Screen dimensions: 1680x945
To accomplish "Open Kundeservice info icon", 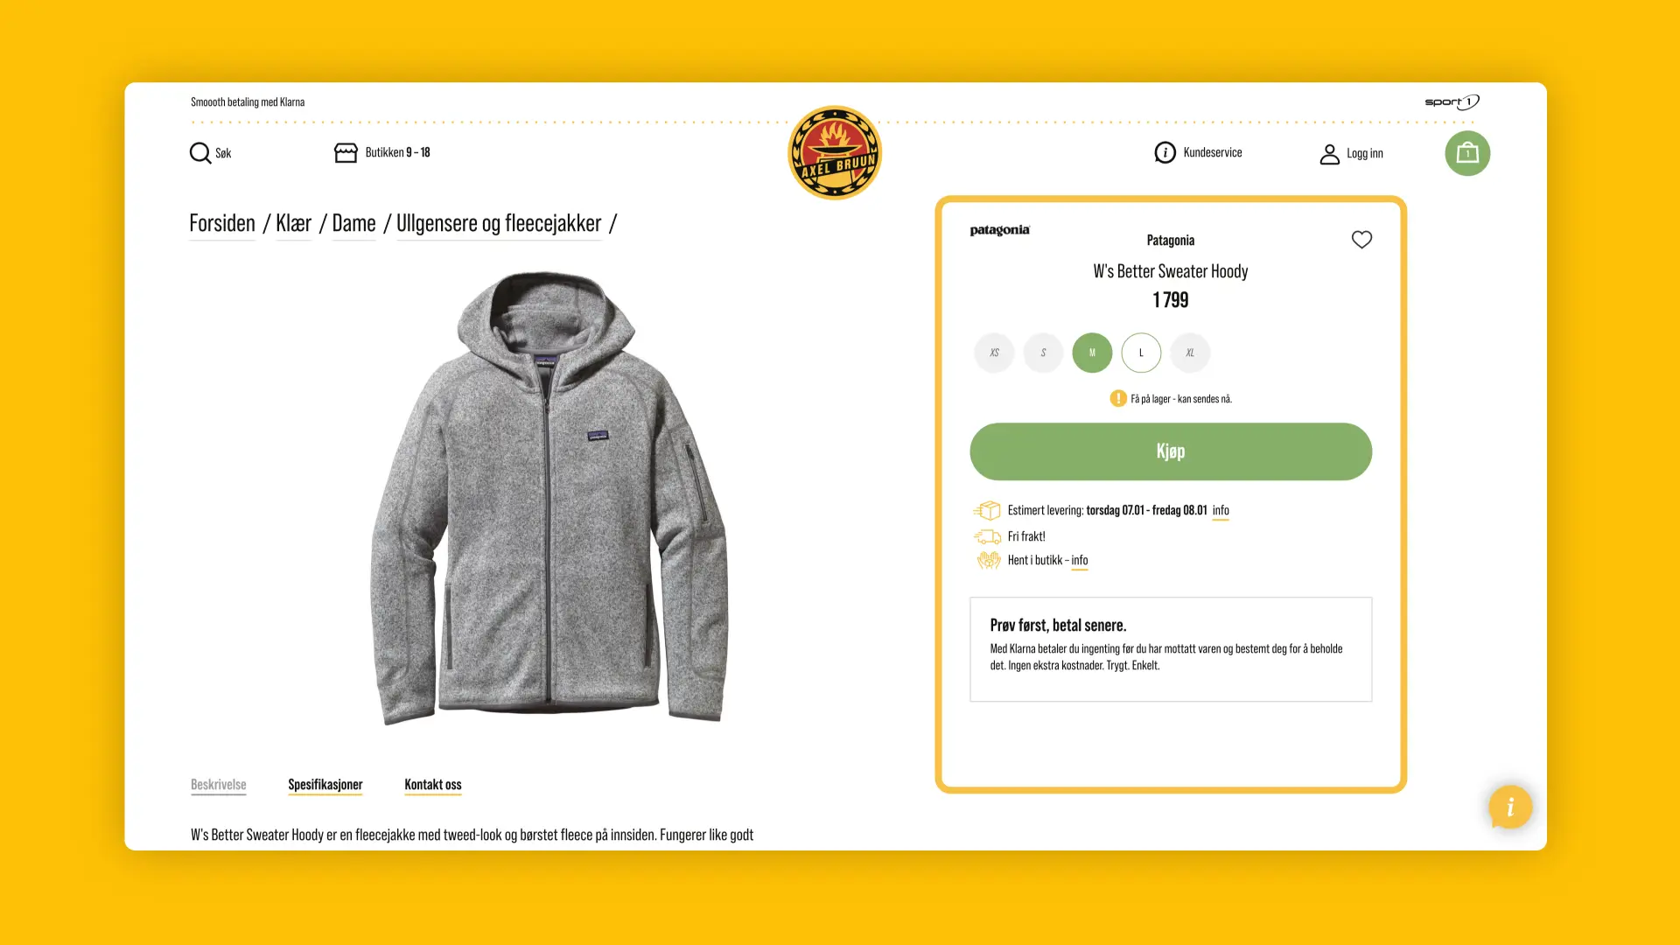I will click(1165, 152).
